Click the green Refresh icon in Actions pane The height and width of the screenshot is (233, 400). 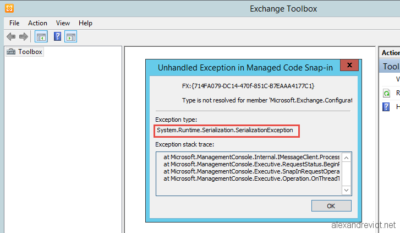pyautogui.click(x=386, y=93)
